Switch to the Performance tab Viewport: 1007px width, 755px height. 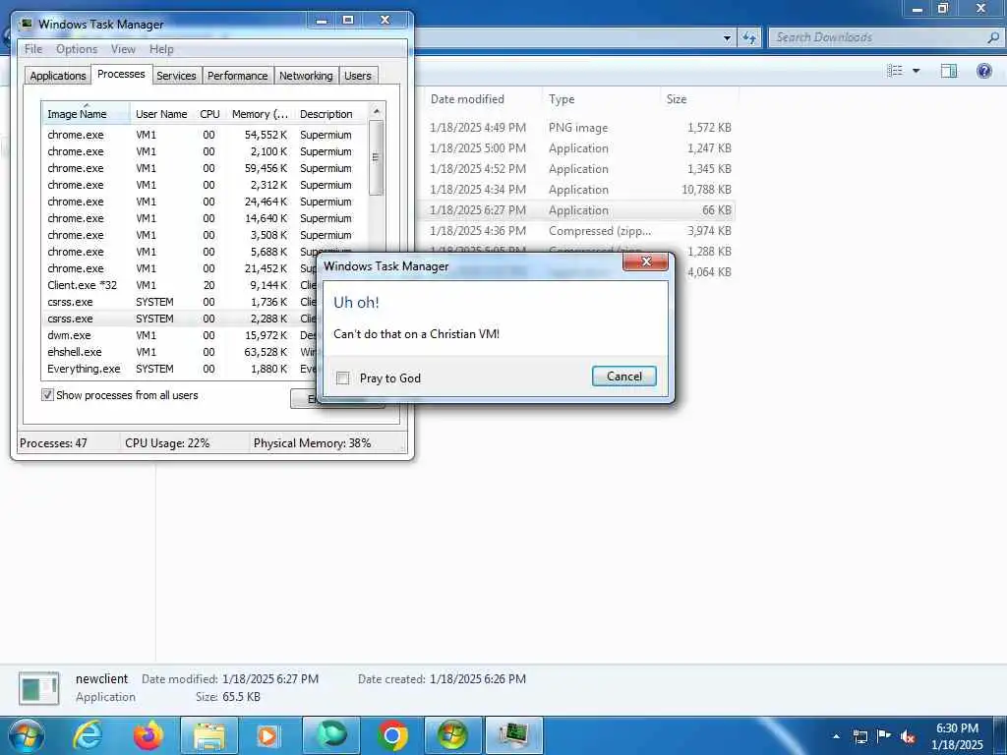click(x=237, y=75)
